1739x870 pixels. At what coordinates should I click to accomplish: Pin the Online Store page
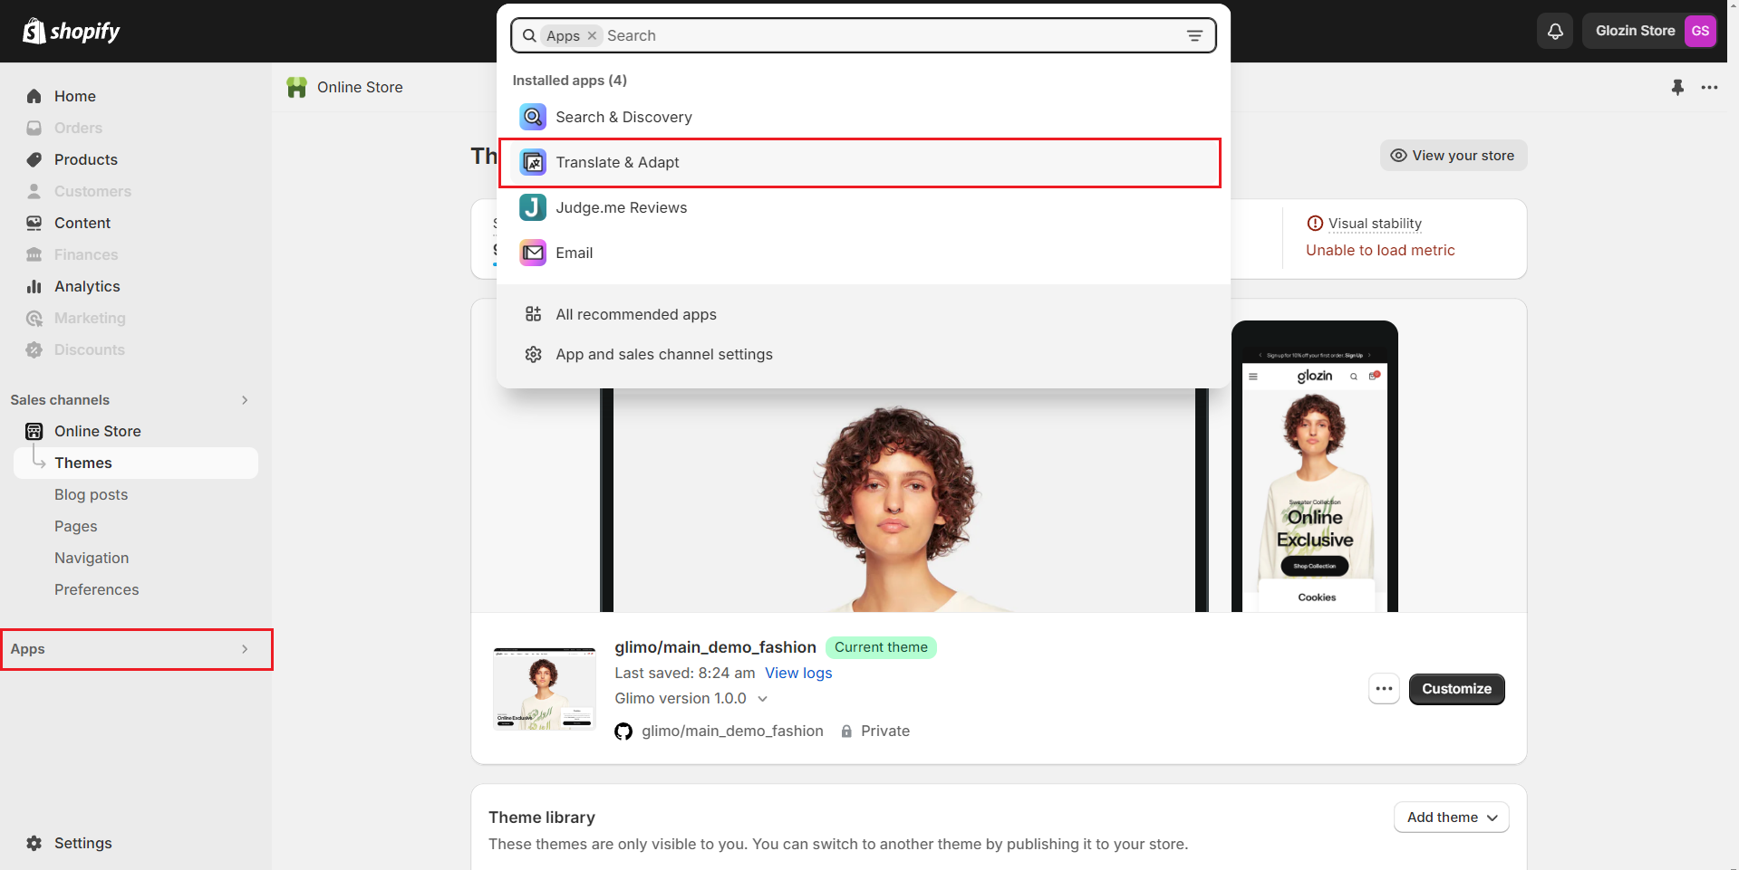point(1677,87)
